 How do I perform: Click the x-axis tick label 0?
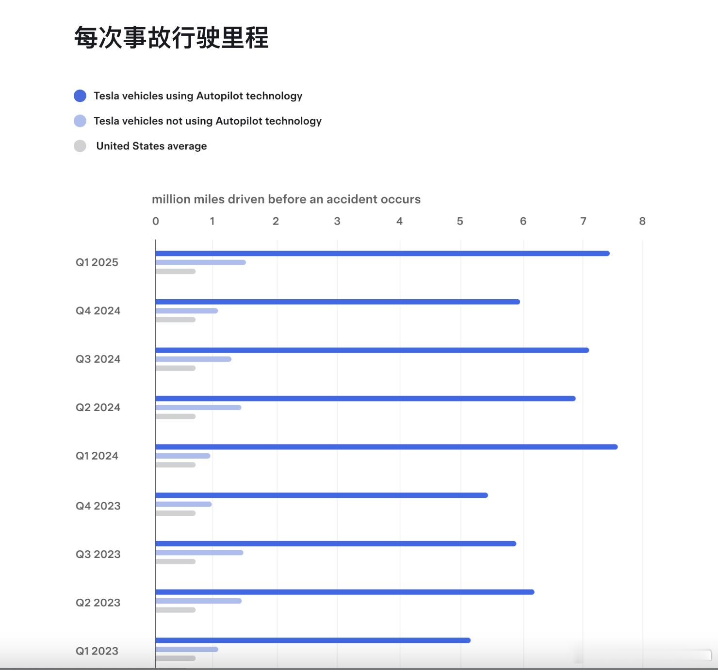156,221
